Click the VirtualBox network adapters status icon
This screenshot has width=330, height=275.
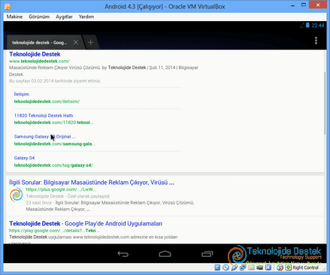pyautogui.click(x=243, y=267)
